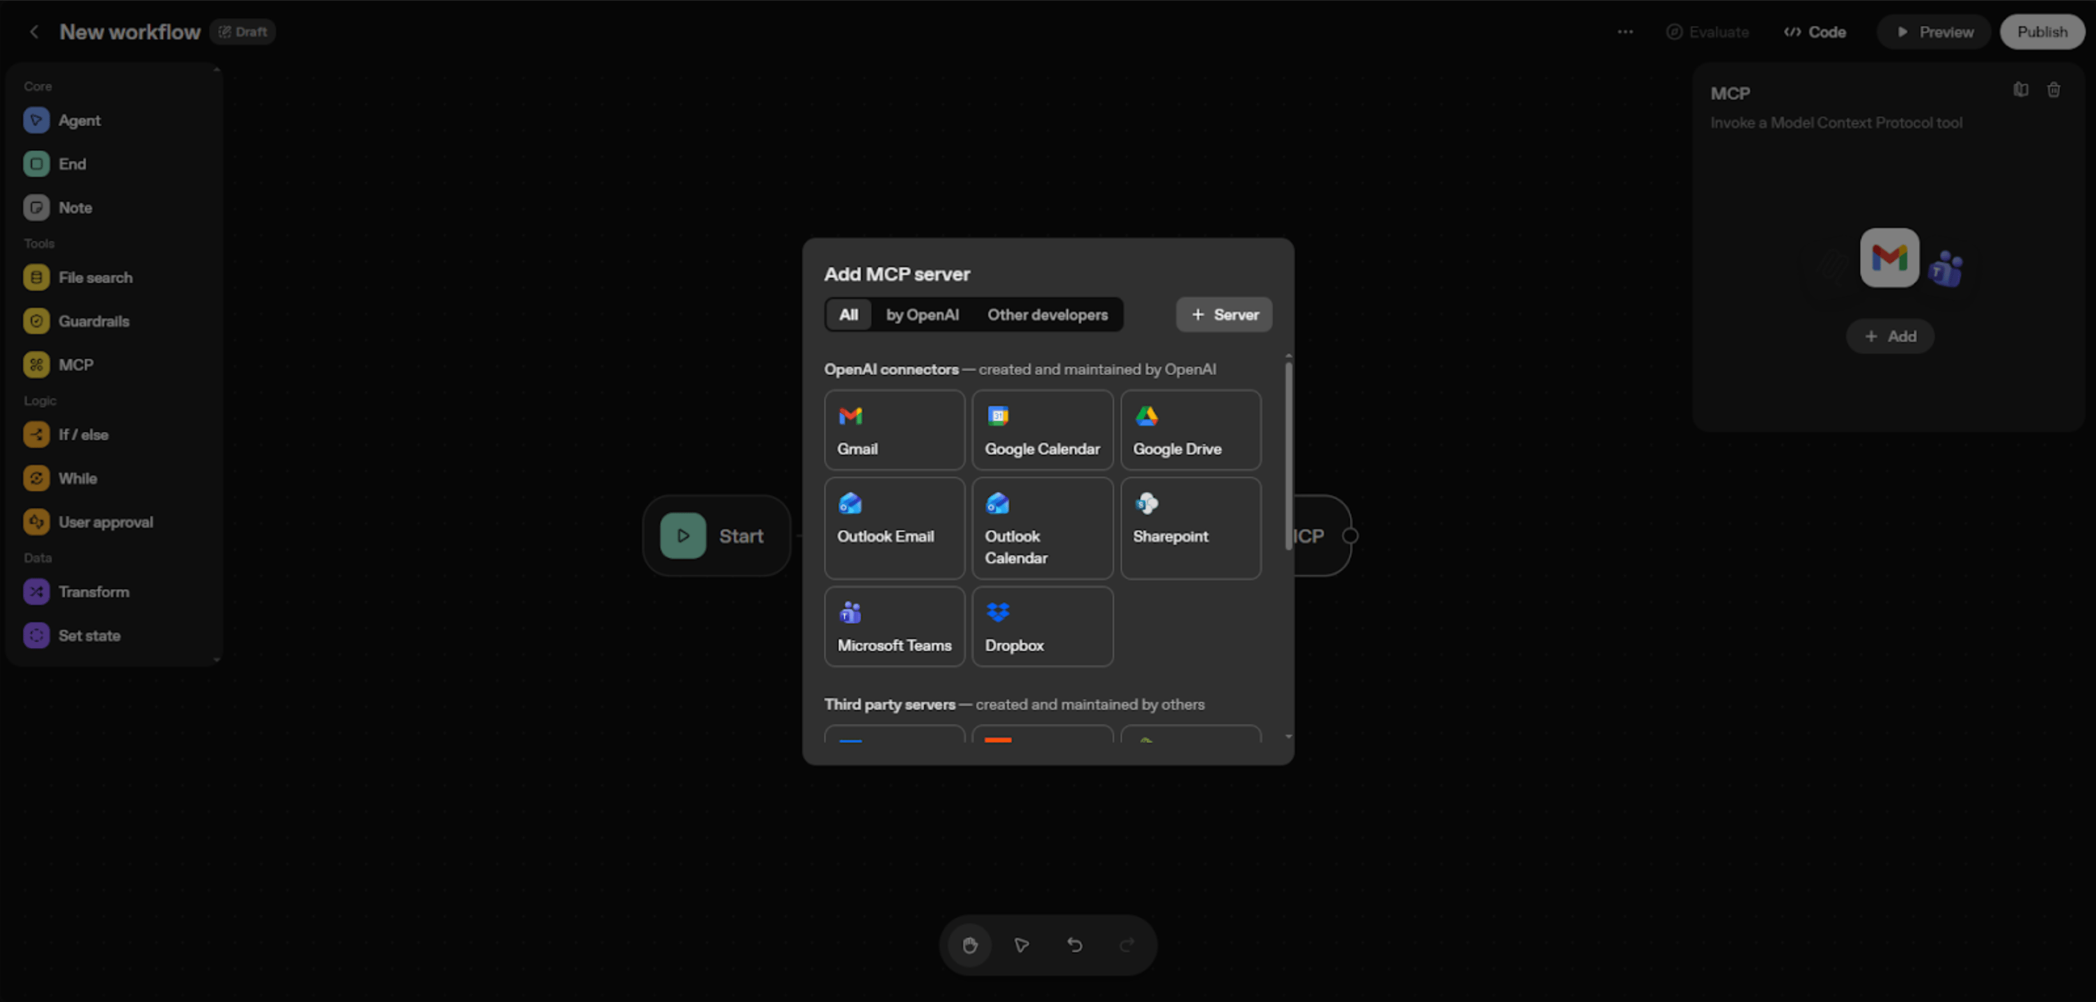Open the three-dot more options menu
The image size is (2096, 1002).
(x=1625, y=32)
